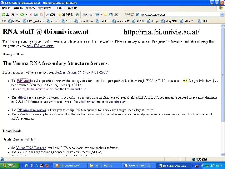This screenshot has width=225, height=169.
Task: Open the 說明(H) Help menu
Action: (x=72, y=8)
